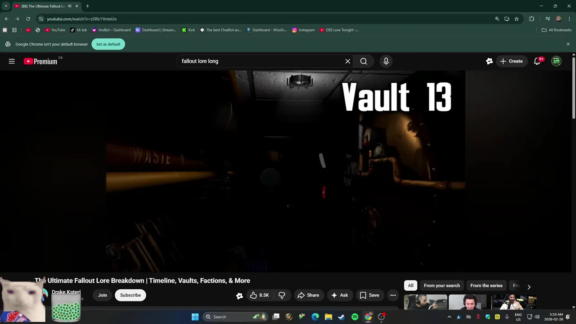Image resolution: width=576 pixels, height=324 pixels.
Task: Go forward in browser history
Action: (17, 19)
